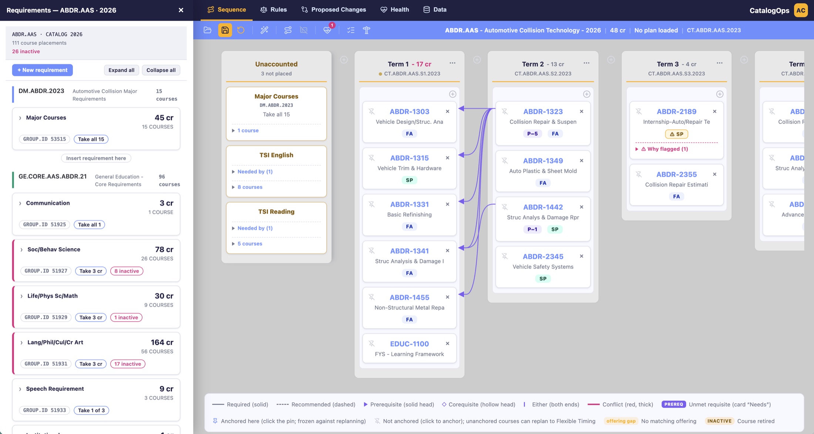Anchor ABDR-1303 with its pin icon

tap(371, 111)
